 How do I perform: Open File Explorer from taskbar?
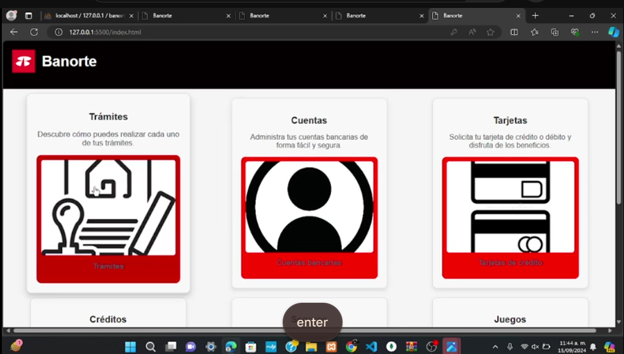[311, 347]
